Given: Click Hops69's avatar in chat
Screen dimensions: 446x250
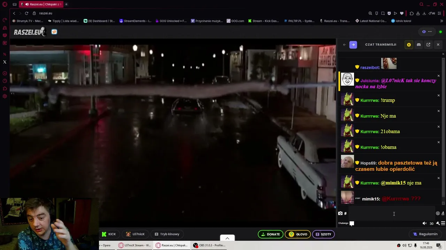Looking at the screenshot, I should tap(347, 161).
